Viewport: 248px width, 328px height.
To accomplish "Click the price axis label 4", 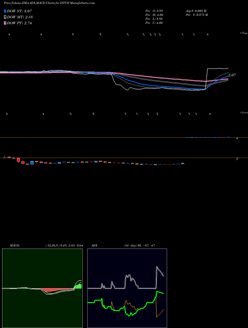I will coord(237,139).
